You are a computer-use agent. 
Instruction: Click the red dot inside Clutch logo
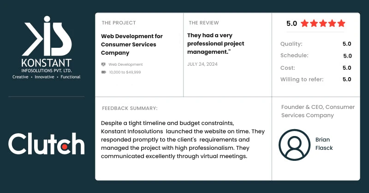click(x=64, y=147)
